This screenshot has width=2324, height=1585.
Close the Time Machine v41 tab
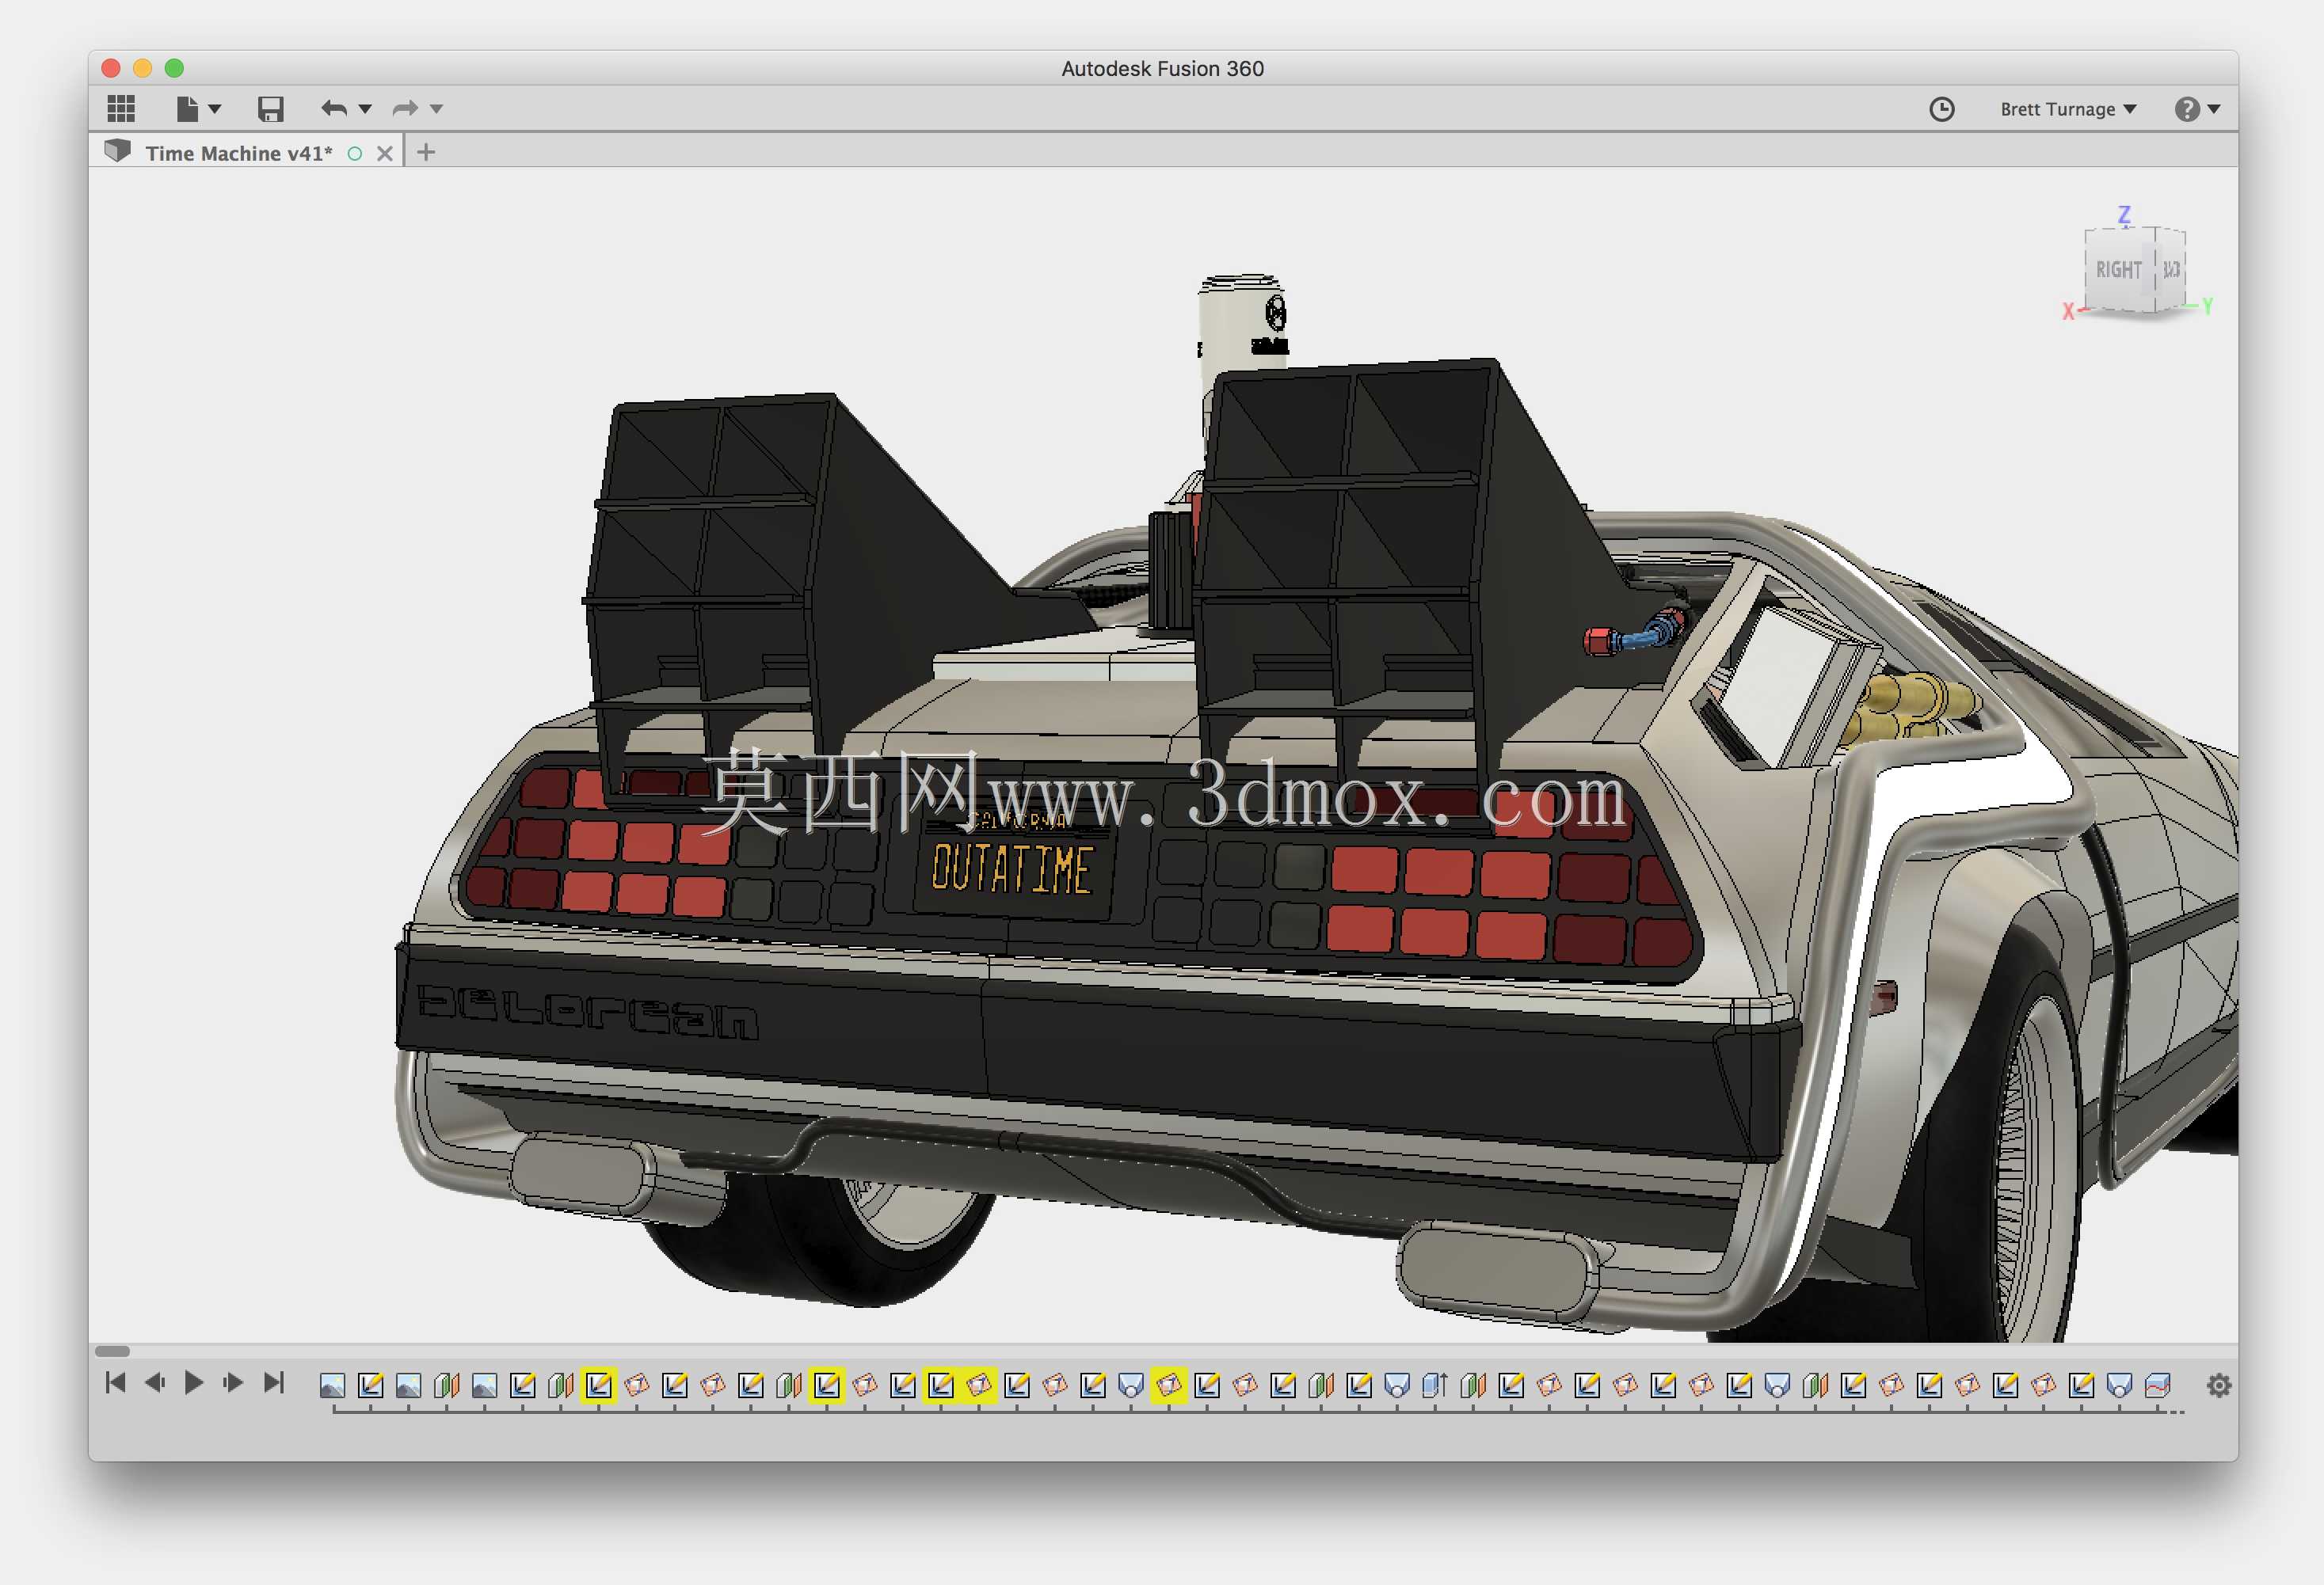(385, 154)
